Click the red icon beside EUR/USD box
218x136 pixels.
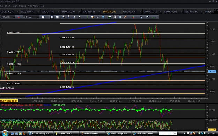(x=18, y=17)
